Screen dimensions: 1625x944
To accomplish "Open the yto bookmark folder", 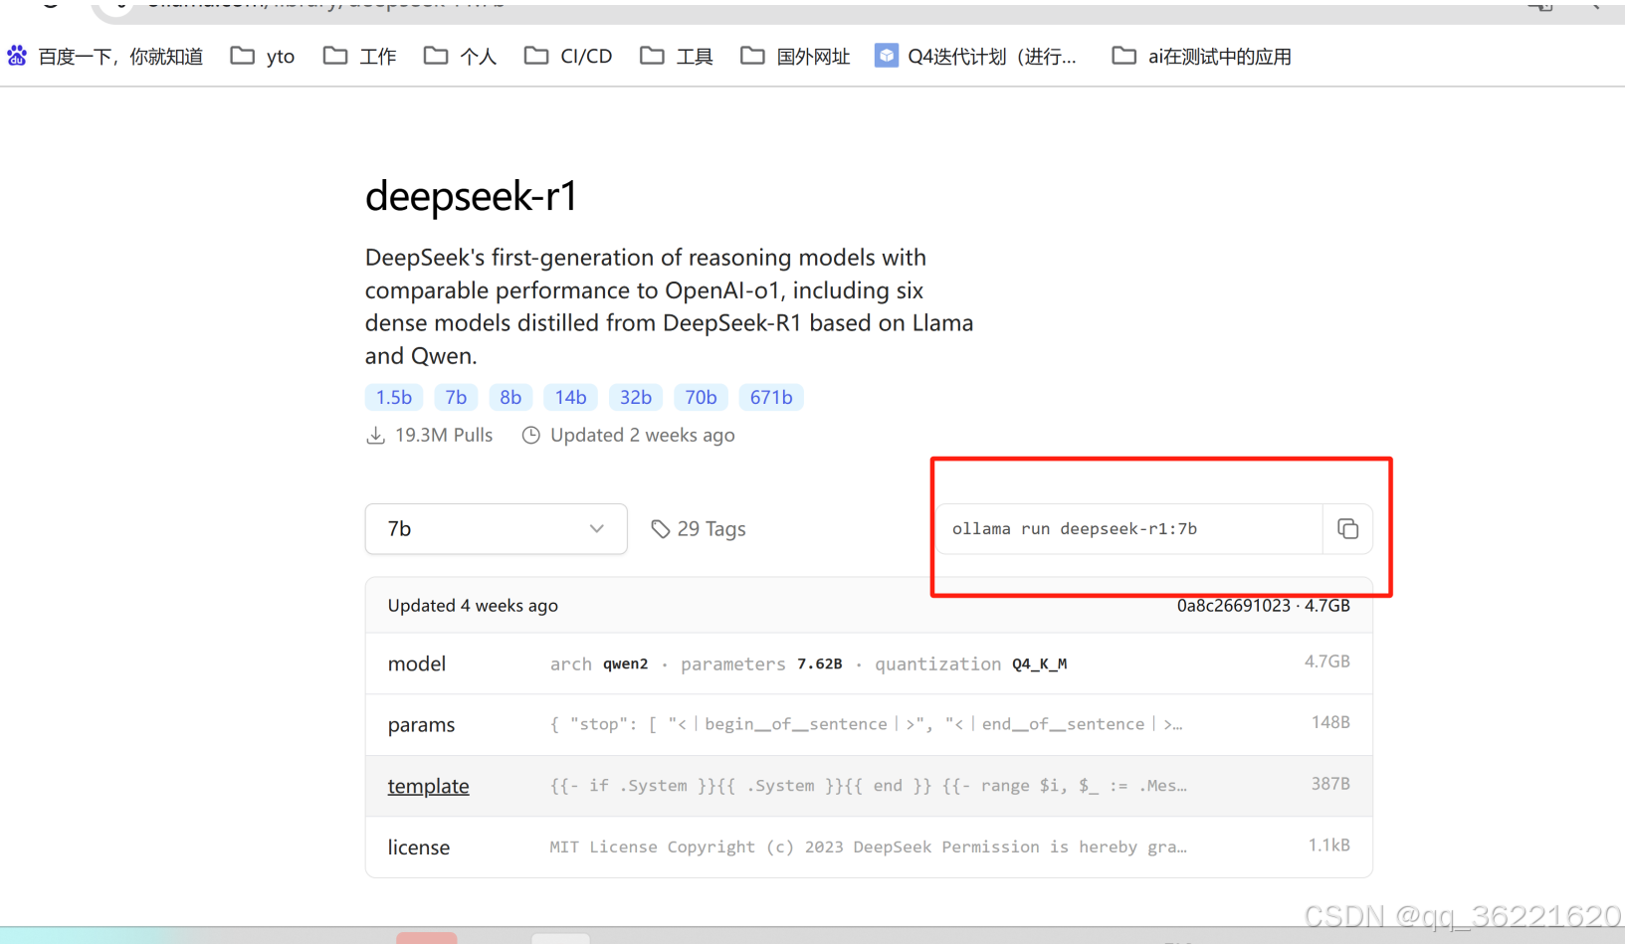I will coord(263,57).
